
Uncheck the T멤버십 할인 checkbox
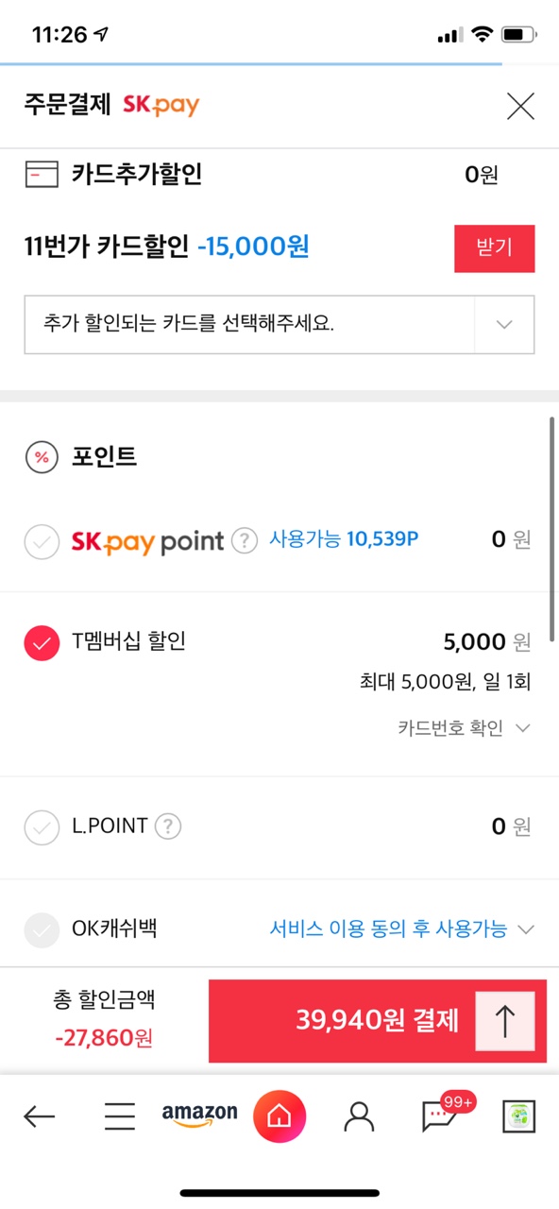pos(41,643)
